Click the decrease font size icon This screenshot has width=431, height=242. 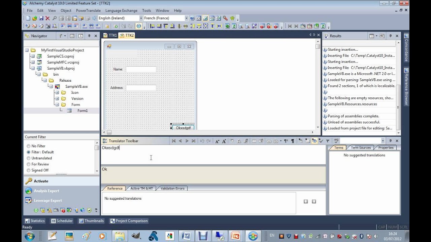217,141
